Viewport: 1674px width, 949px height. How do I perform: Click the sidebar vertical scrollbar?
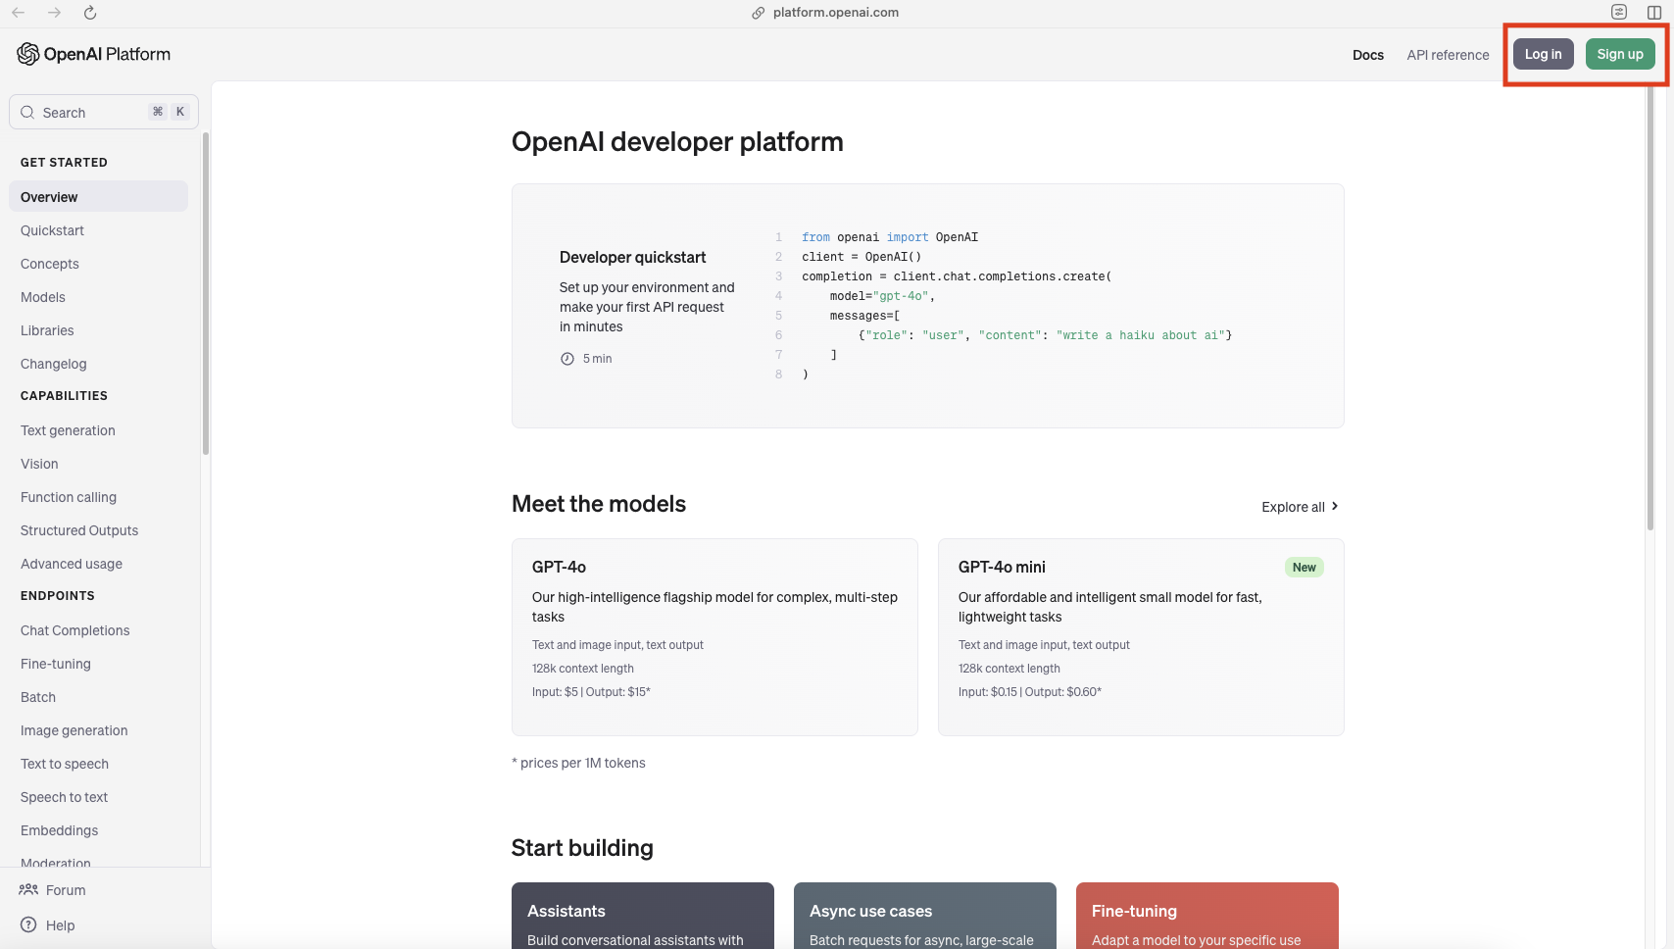[x=206, y=294]
